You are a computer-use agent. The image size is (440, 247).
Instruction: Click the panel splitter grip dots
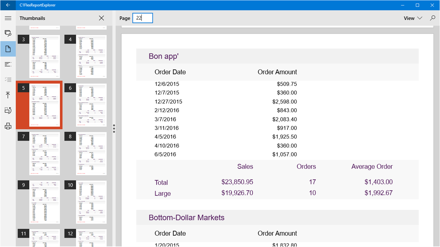(x=114, y=128)
